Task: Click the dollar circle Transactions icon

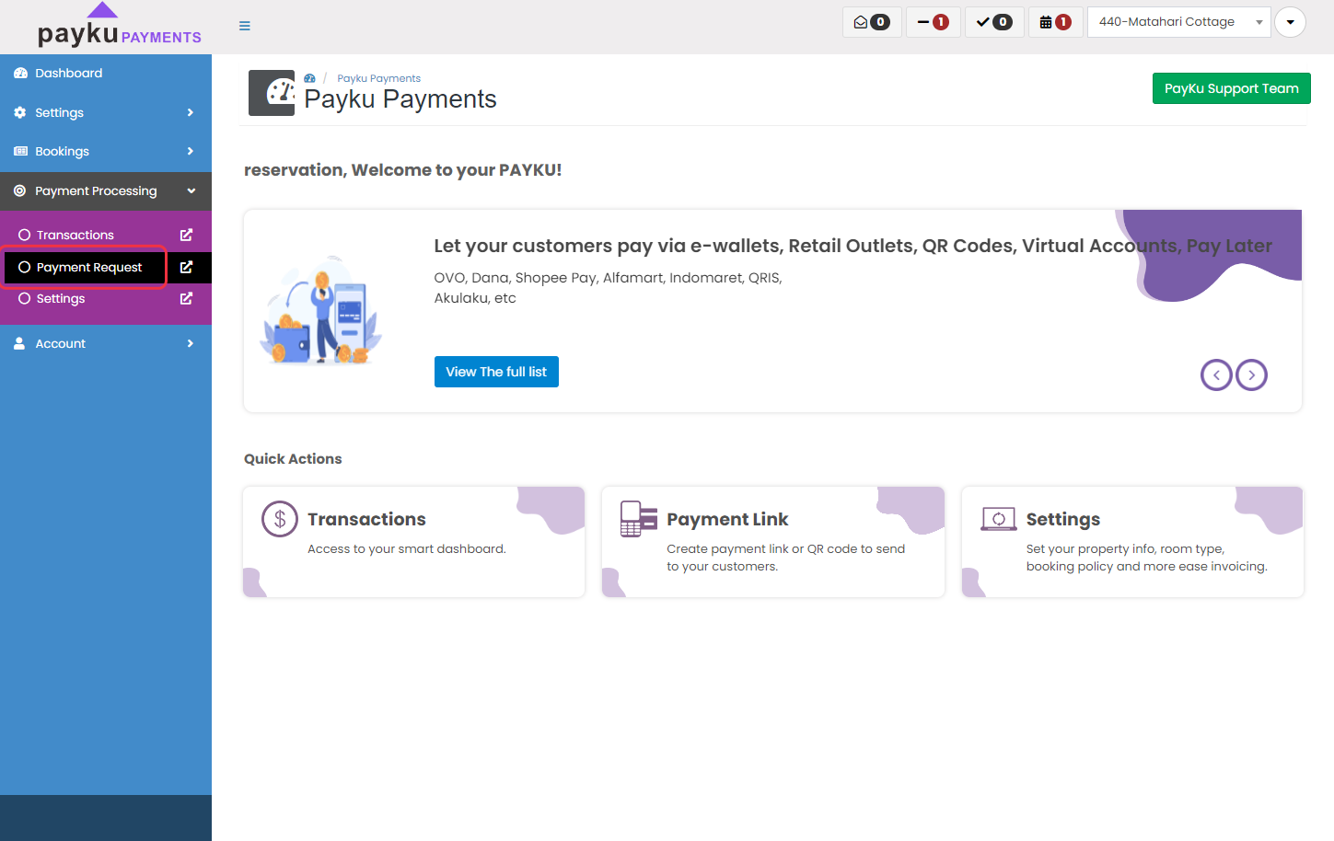Action: click(x=280, y=519)
